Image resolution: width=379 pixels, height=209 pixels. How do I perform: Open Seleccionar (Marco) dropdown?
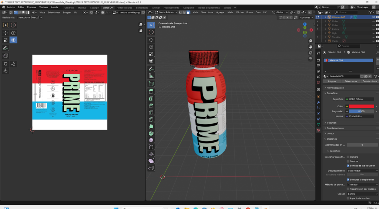click(30, 17)
